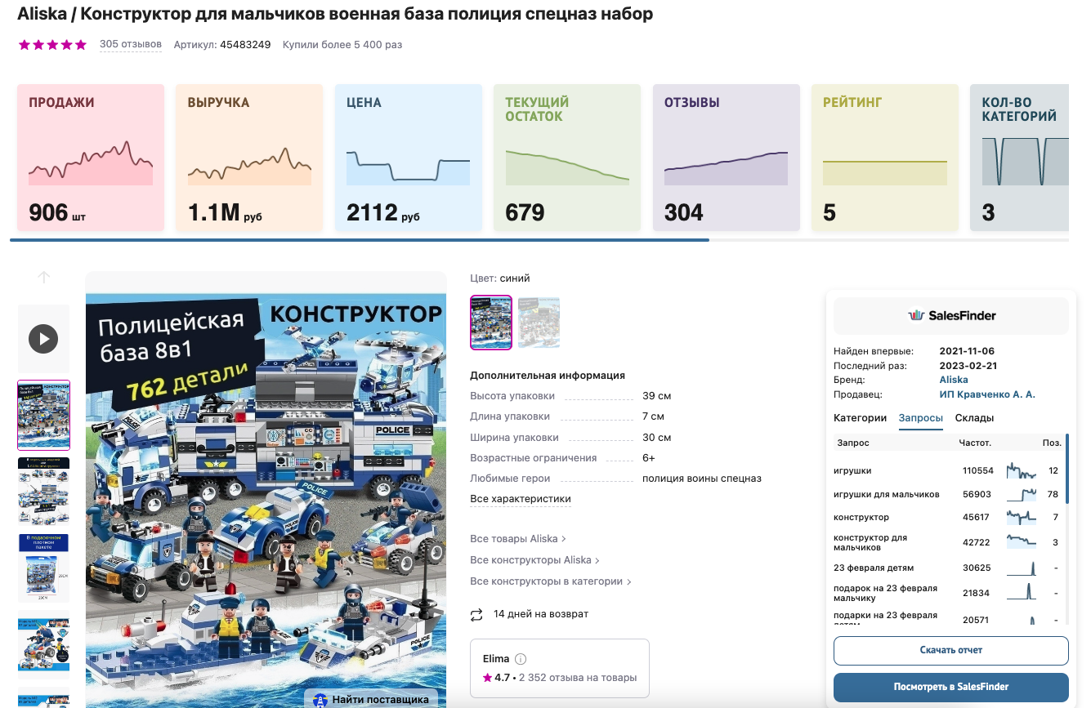This screenshot has height=708, width=1091.
Task: Click the up arrow above thumbnails
Action: coord(44,278)
